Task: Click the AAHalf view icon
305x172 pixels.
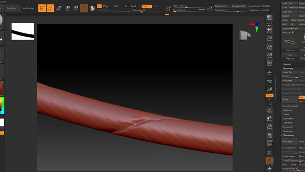Action: tap(269, 55)
